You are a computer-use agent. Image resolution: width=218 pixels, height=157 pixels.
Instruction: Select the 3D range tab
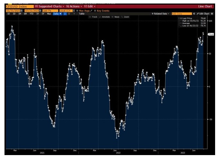point(14,14)
